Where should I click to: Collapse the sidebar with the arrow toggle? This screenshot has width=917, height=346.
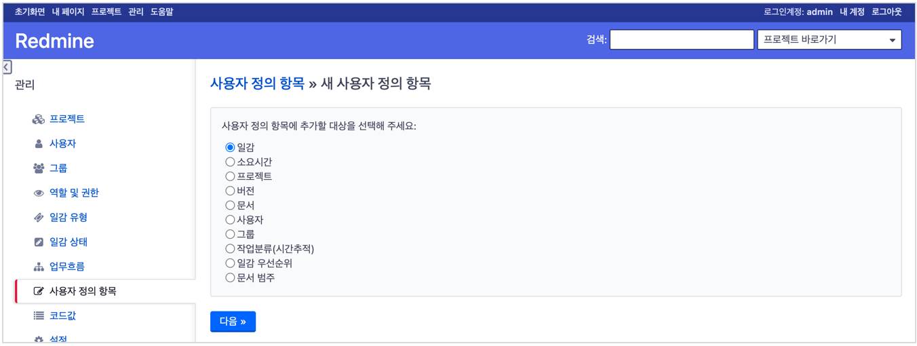tap(7, 67)
